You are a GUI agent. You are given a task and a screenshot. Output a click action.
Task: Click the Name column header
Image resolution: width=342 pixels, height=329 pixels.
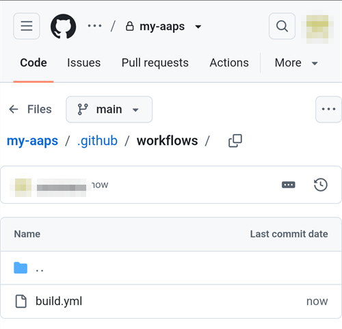[x=27, y=234]
